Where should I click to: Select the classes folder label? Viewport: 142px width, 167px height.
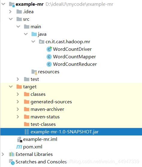click(38, 94)
